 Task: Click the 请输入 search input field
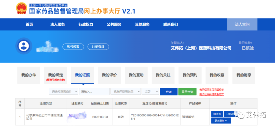point(94,92)
